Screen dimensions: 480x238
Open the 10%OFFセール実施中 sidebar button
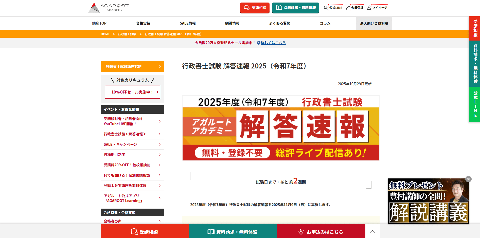[x=132, y=92]
